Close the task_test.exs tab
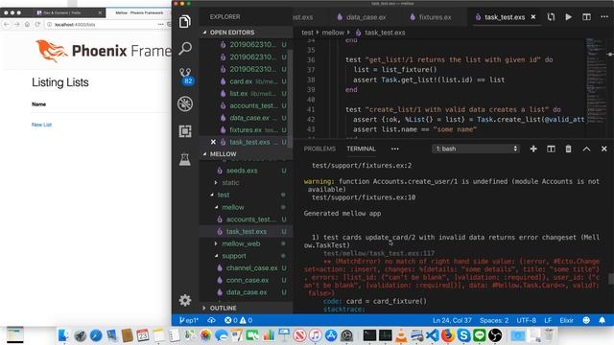 coord(533,17)
